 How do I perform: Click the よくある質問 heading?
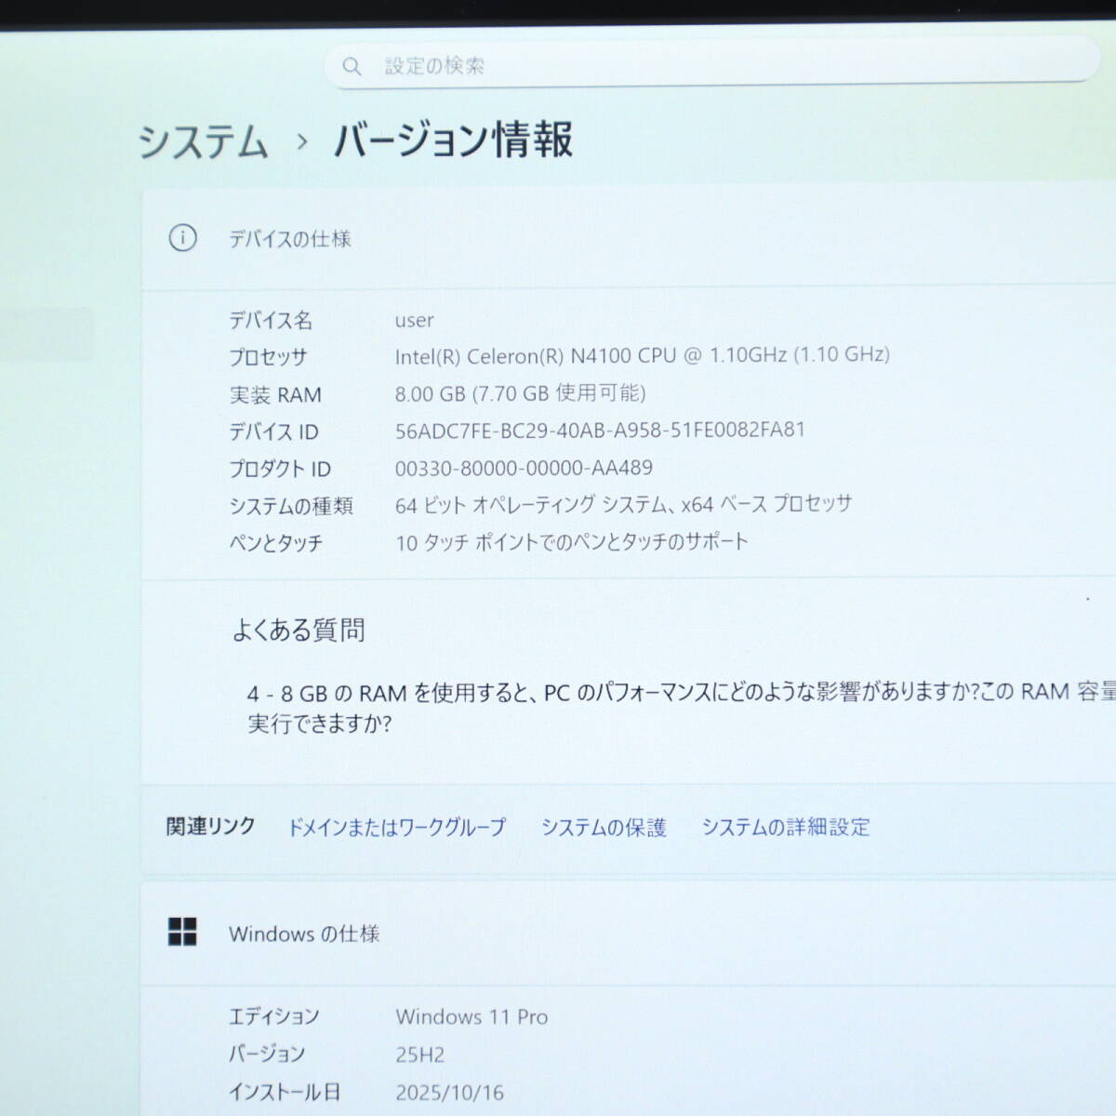[x=299, y=631]
